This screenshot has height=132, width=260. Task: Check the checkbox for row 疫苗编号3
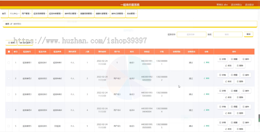pos(9,94)
